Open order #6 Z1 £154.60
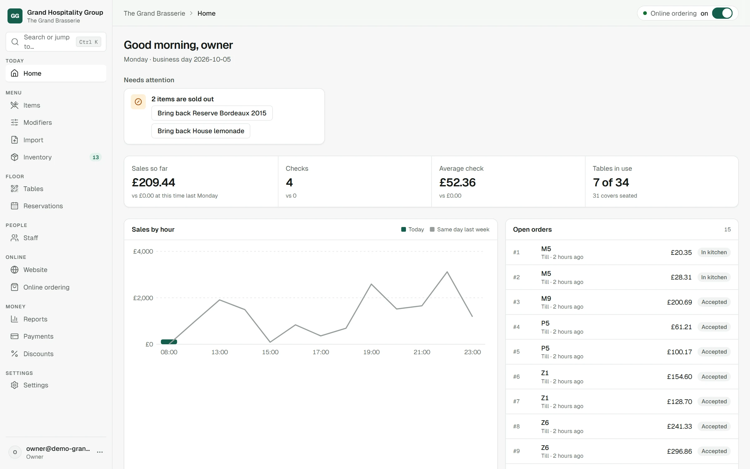750x469 pixels. click(x=622, y=376)
